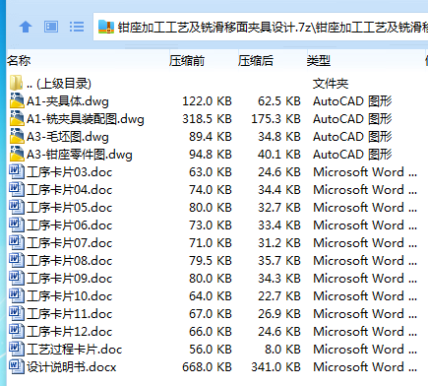This screenshot has height=386, width=428.
Task: Select file name A3-钳座零件图.dwg
Action: point(80,155)
